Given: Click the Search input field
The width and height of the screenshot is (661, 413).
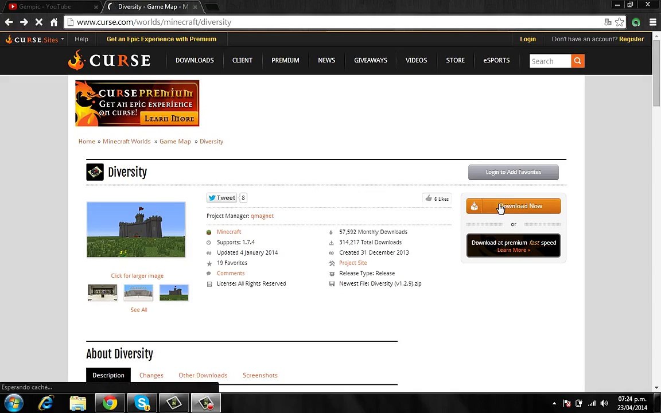Looking at the screenshot, I should pyautogui.click(x=550, y=61).
